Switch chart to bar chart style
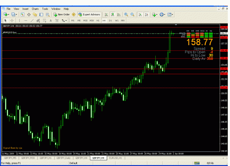Viewport: 230px width, 166px height. pos(106,14)
